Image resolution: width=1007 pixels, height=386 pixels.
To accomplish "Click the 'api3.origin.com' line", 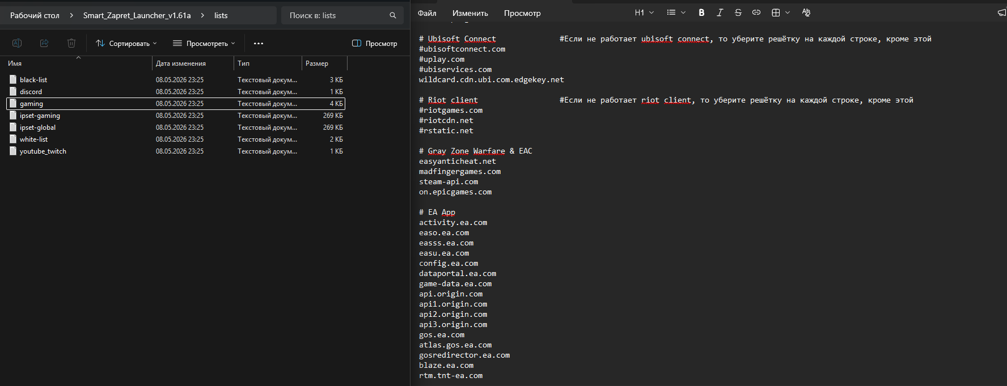I will coord(453,324).
